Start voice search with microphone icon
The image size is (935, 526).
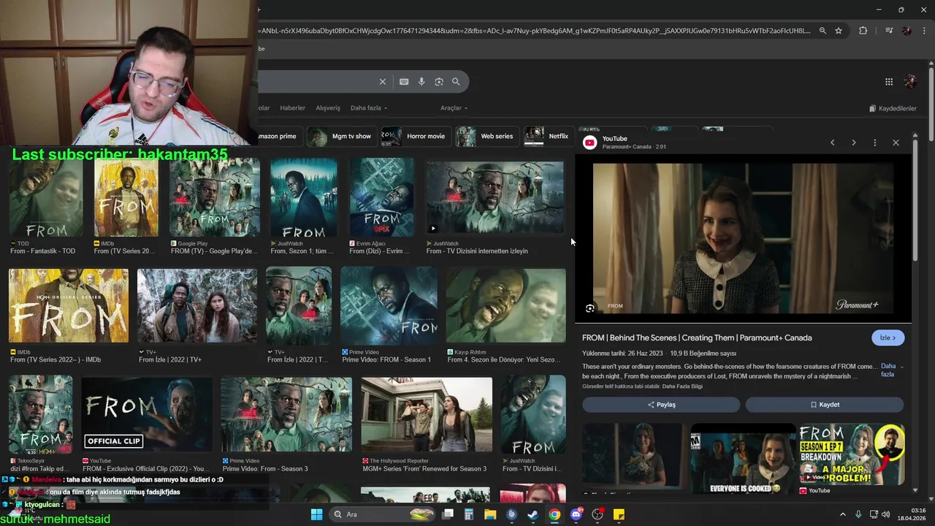tap(421, 82)
